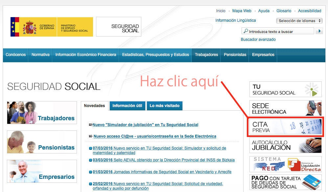Viewport: 328px width, 192px height.
Task: Click the search text input field
Action: point(278,31)
